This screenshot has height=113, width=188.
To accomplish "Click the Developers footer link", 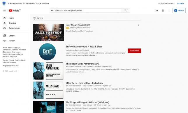I will click(x=7, y=52).
